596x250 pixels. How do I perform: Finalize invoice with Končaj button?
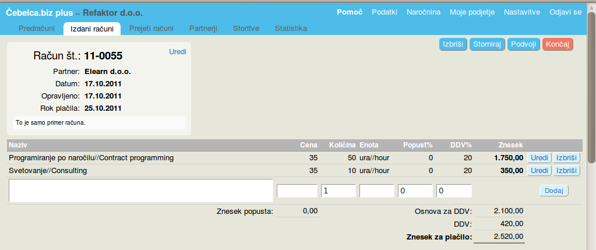tap(558, 45)
